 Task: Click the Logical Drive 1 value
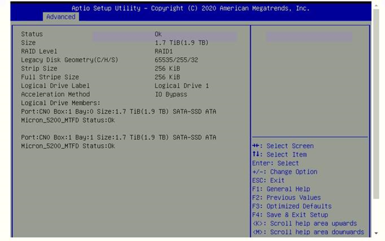[182, 86]
